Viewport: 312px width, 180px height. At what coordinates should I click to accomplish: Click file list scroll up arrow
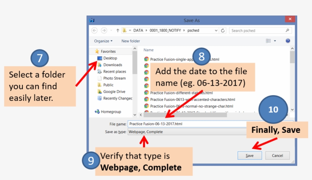click(292, 49)
